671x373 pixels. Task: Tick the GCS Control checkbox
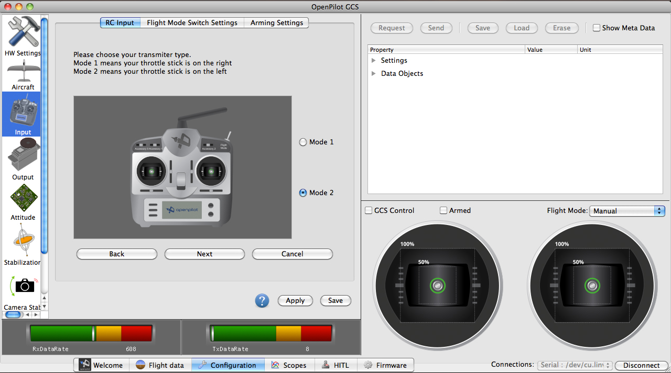[369, 210]
